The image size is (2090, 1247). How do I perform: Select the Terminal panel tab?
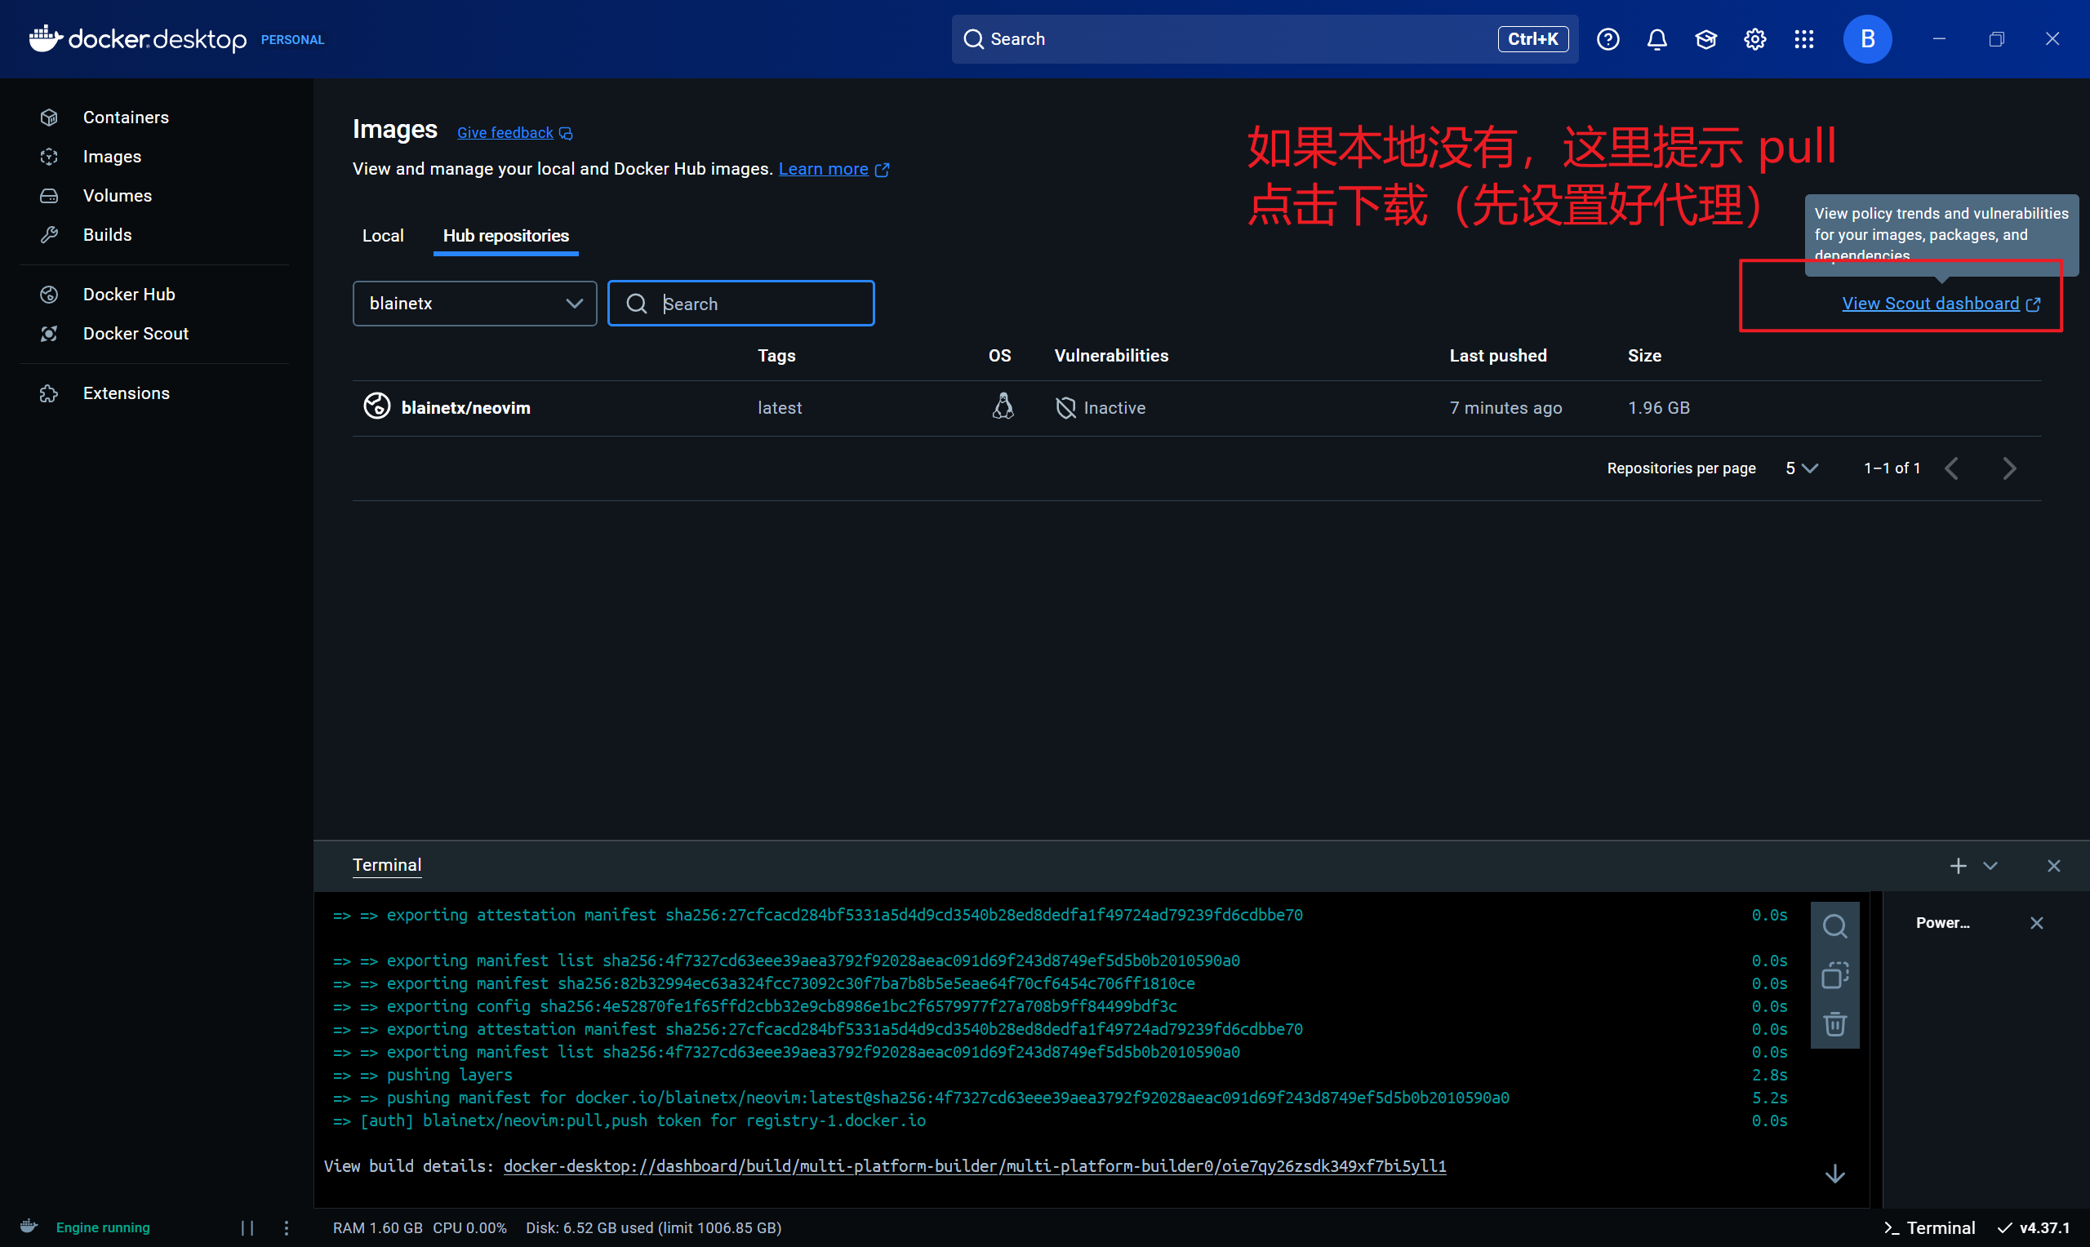387,865
